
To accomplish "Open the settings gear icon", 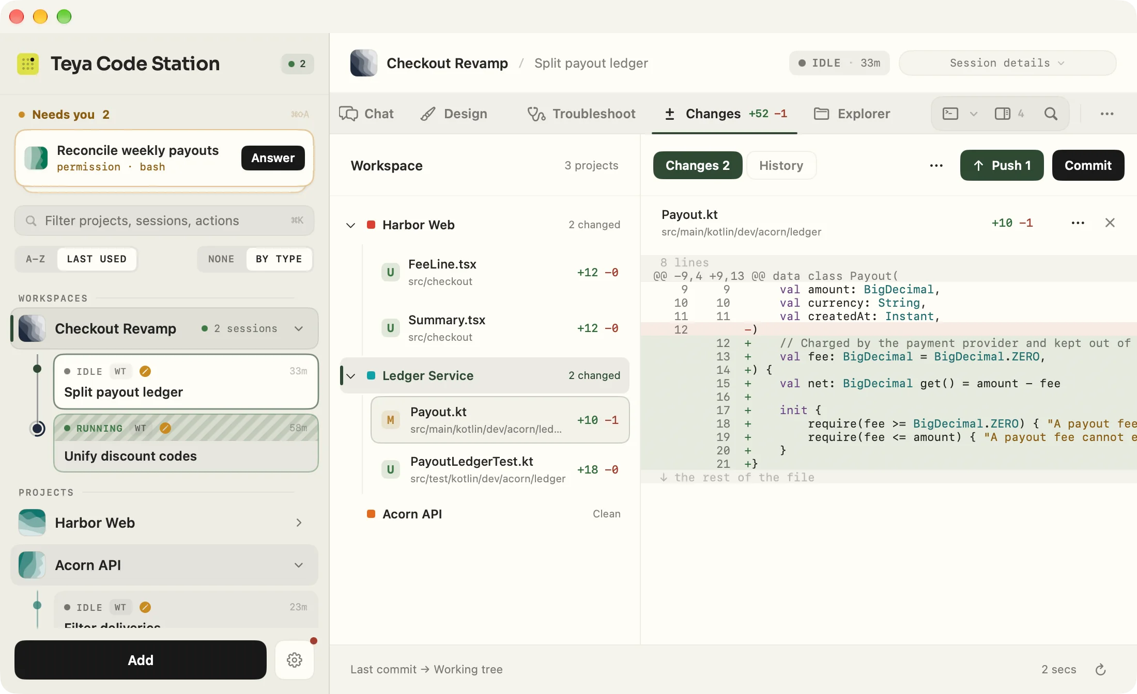I will coord(295,660).
